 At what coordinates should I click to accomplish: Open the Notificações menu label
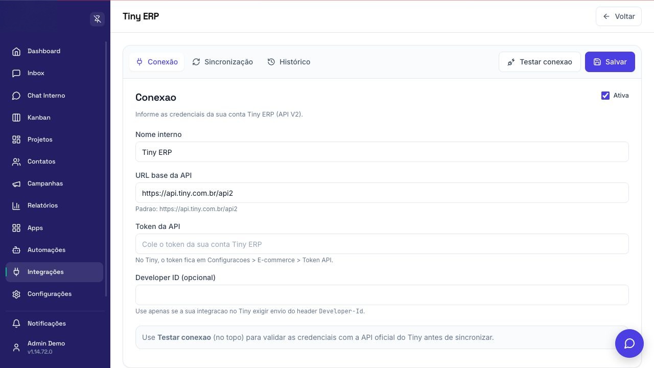[x=46, y=324]
